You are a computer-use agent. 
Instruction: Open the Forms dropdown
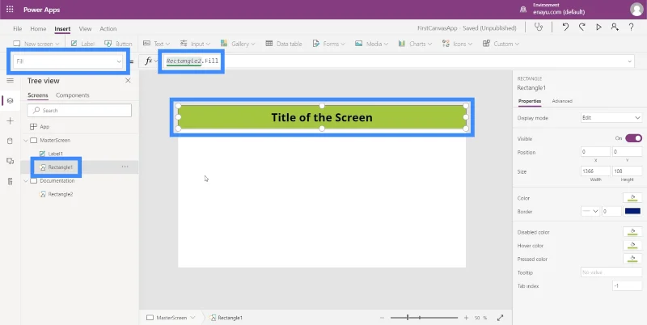[x=329, y=44]
